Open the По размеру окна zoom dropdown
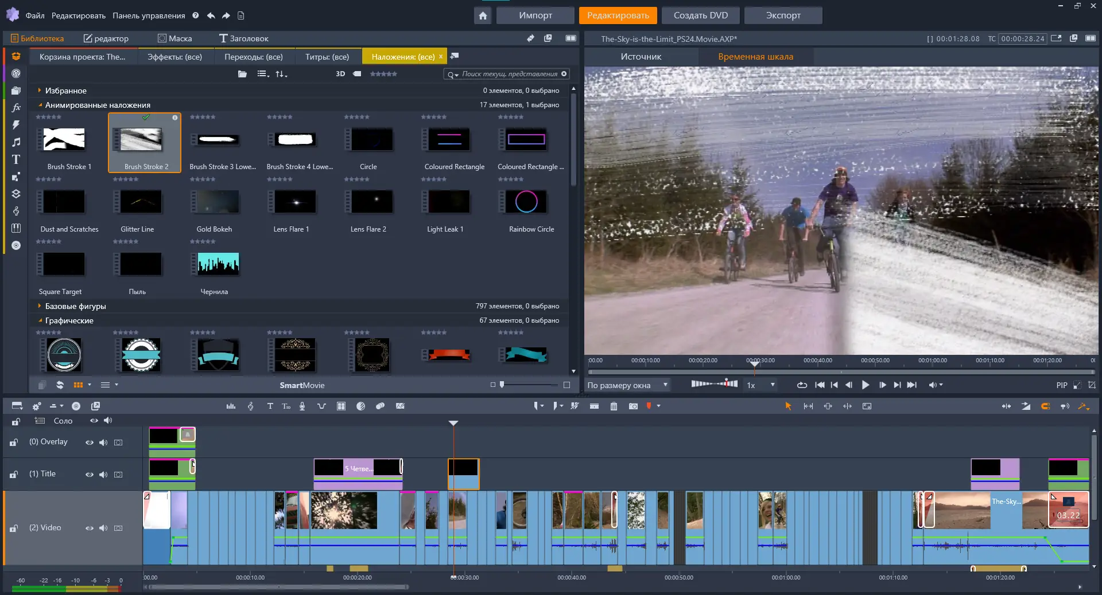 click(627, 385)
